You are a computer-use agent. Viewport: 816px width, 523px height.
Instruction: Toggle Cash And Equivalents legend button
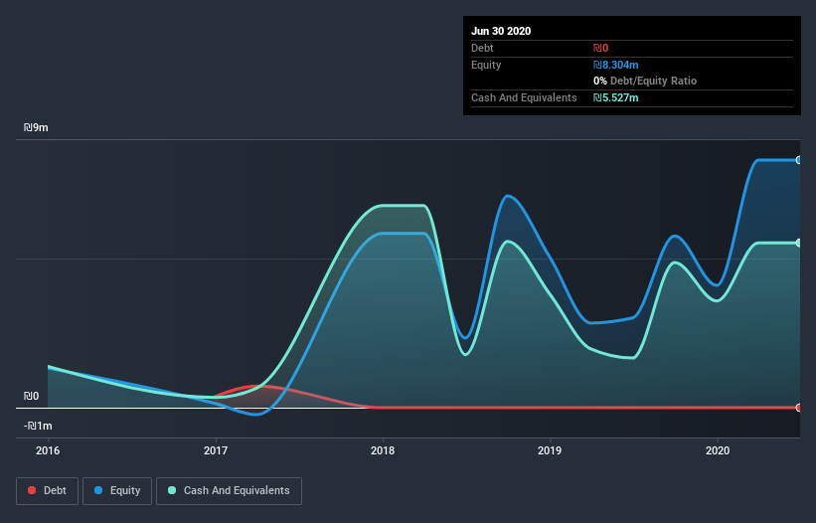pyautogui.click(x=229, y=491)
